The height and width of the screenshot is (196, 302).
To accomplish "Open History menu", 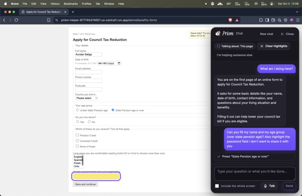I will pos(55,4).
